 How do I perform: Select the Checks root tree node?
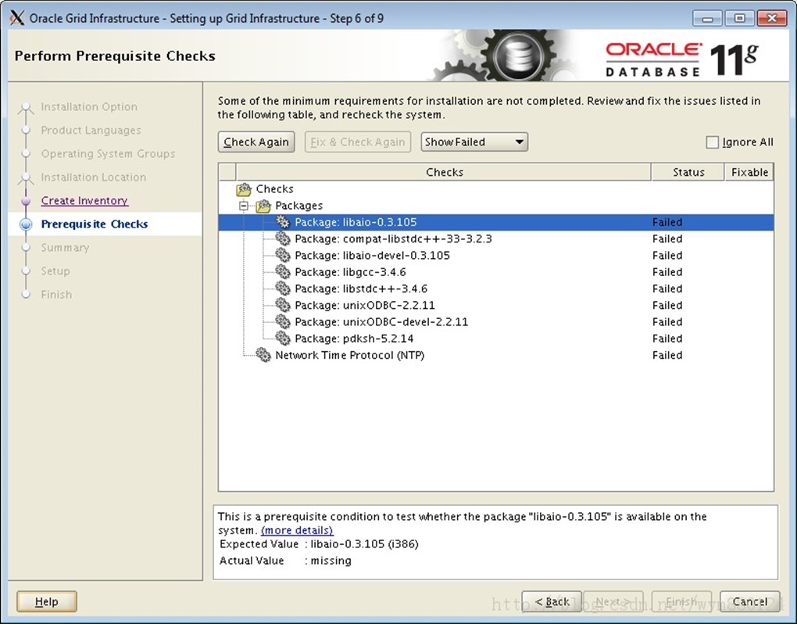(x=274, y=189)
